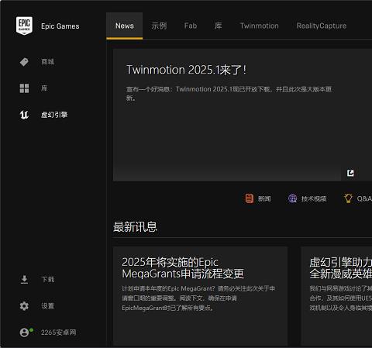Open the Twinmotion 2025.1来了 headline
The image size is (372, 348).
point(186,70)
